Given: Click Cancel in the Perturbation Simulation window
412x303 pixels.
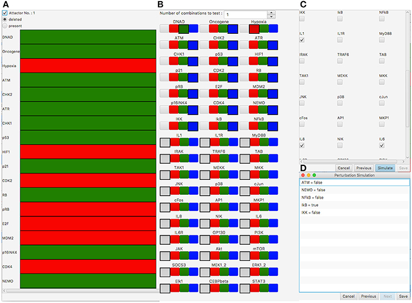Looking at the screenshot, I should (x=348, y=296).
